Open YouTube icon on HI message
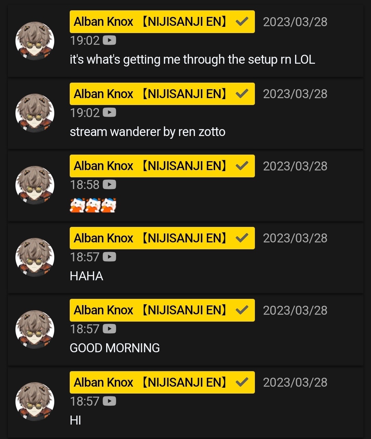The width and height of the screenshot is (371, 439). coord(109,401)
